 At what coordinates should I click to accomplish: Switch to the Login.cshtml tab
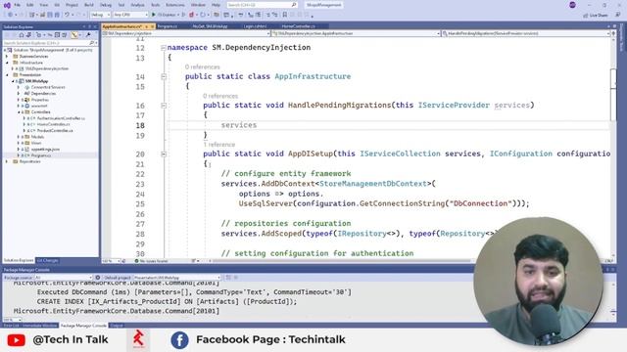pyautogui.click(x=255, y=26)
